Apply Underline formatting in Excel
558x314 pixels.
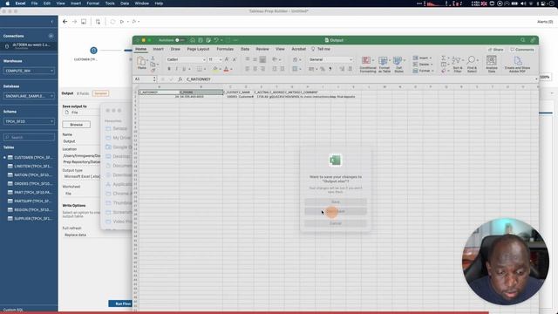point(184,69)
